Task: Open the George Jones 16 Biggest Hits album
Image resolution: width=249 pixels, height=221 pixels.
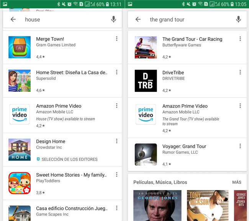Action: point(157,205)
